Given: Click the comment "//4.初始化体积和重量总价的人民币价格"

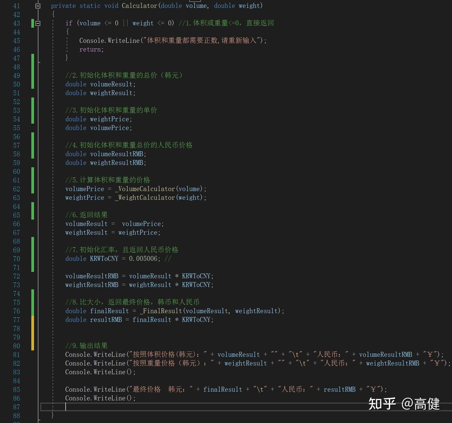Looking at the screenshot, I should 129,145.
